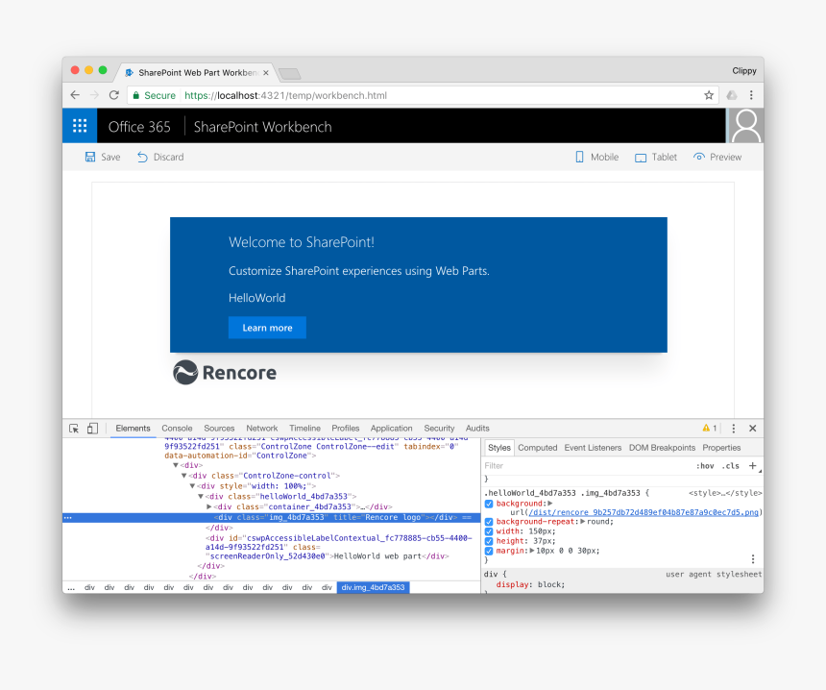
Task: Discard workbench changes
Action: [160, 157]
